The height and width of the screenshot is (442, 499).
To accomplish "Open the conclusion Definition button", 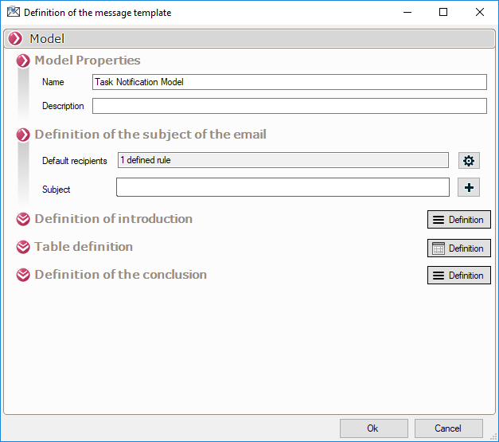I will coord(458,276).
